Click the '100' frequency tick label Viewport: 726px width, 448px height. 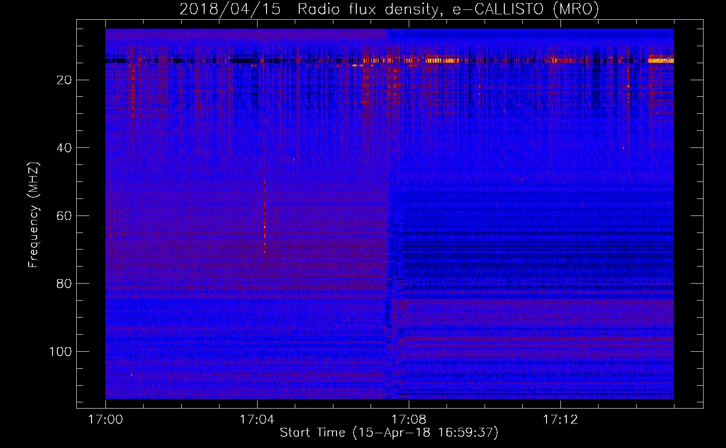(61, 352)
